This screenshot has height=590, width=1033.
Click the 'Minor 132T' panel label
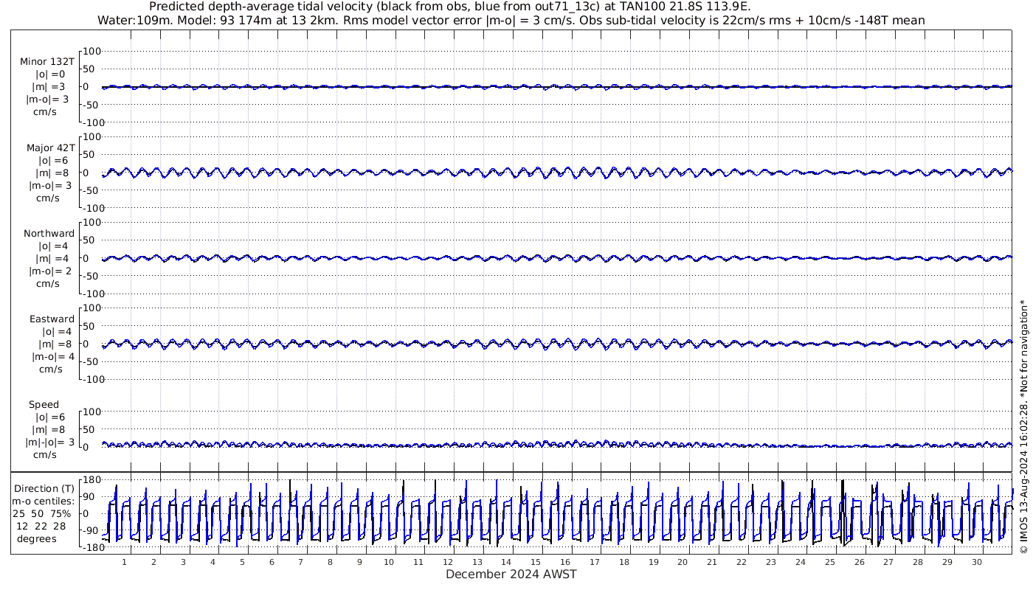pos(47,62)
